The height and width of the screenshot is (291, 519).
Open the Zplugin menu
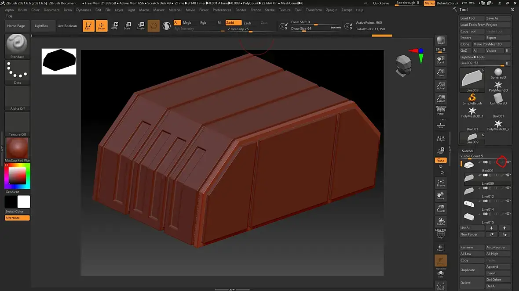pyautogui.click(x=331, y=10)
